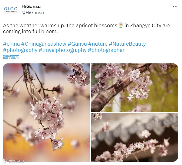The height and width of the screenshot is (165, 182).
Task: Click the tweet text about apricot blossoms
Action: pos(86,28)
